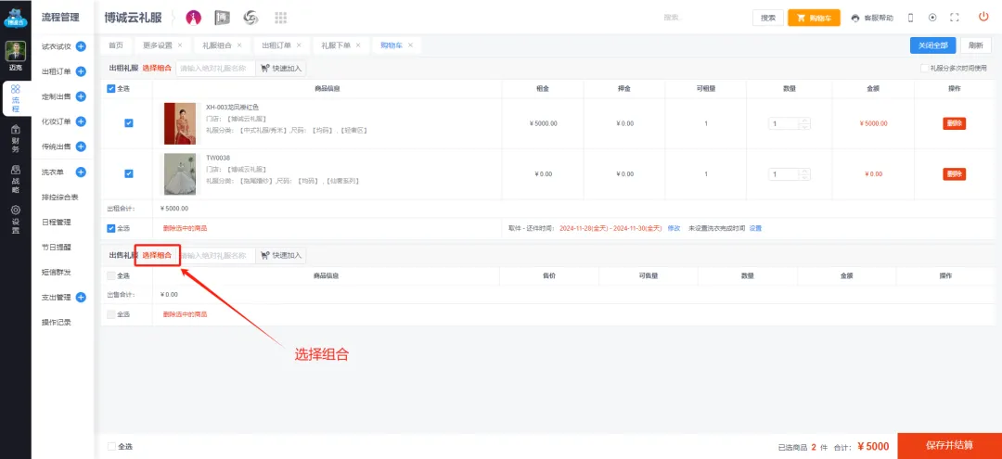Uncheck the XH-003龙凤褂红色 item checkbox
The width and height of the screenshot is (1002, 459).
pyautogui.click(x=128, y=123)
